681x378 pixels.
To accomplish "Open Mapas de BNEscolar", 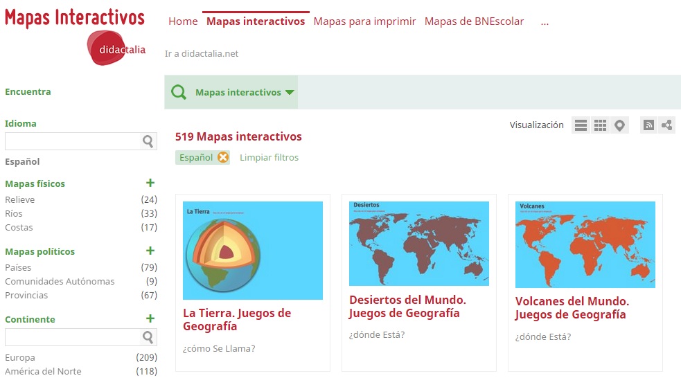I will coord(475,21).
